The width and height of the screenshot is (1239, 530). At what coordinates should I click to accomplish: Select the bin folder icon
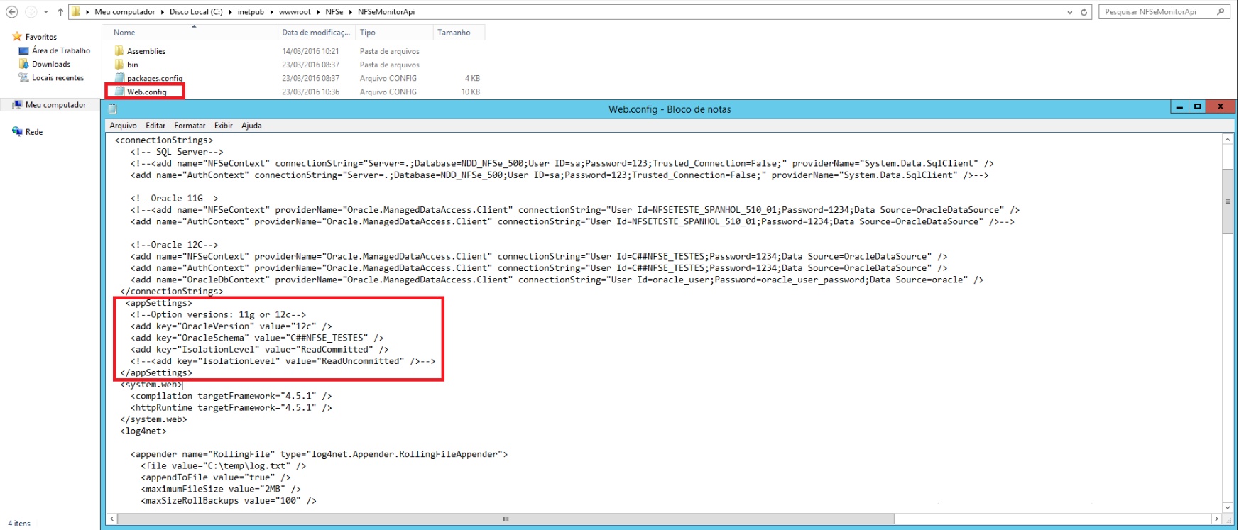click(119, 65)
